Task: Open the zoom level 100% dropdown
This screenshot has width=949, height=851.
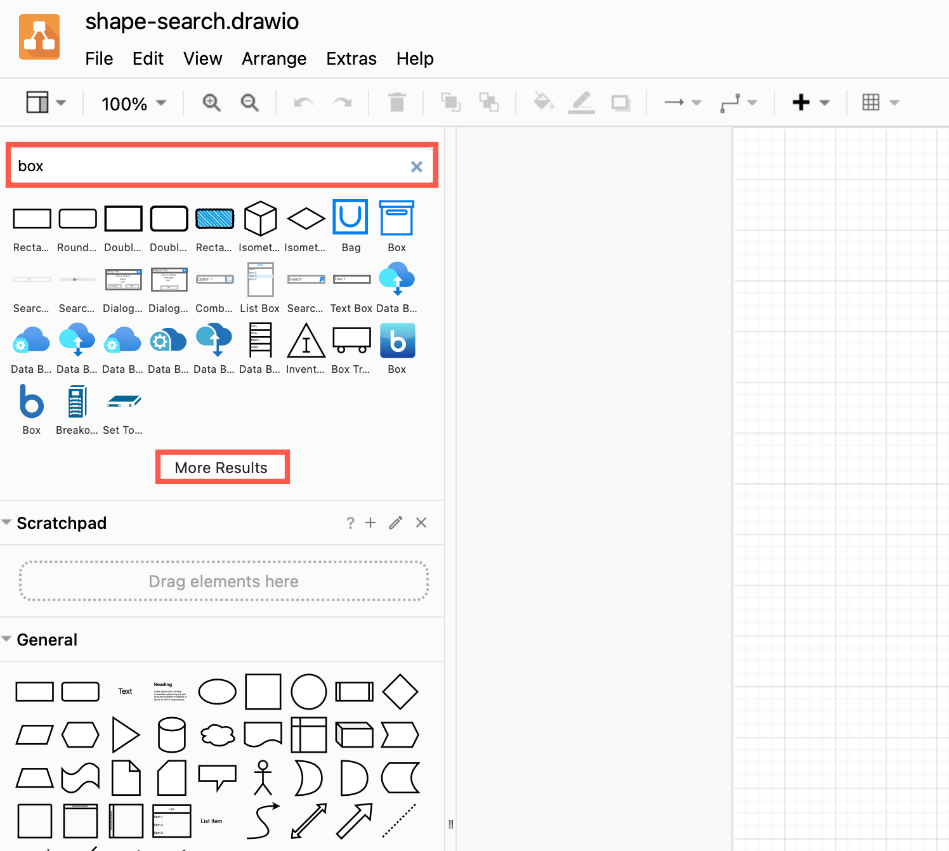Action: [x=134, y=103]
